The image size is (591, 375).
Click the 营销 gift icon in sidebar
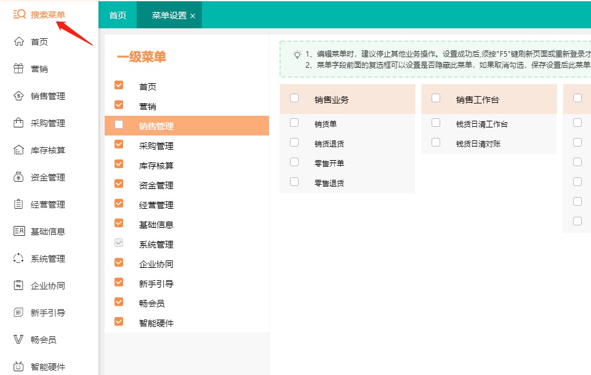click(x=18, y=69)
